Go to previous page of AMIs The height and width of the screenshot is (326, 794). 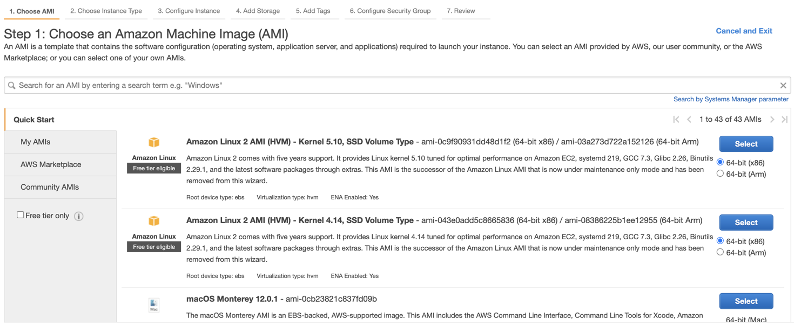coord(689,120)
